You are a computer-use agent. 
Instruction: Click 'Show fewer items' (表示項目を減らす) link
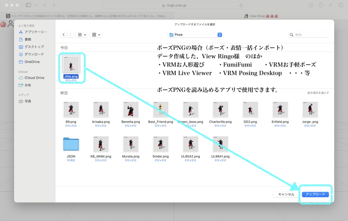pyautogui.click(x=318, y=93)
